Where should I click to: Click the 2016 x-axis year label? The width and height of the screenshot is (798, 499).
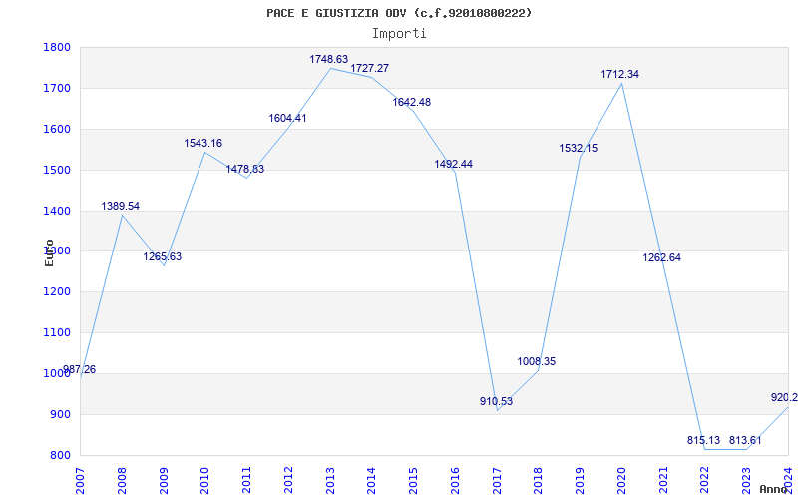[x=455, y=481]
